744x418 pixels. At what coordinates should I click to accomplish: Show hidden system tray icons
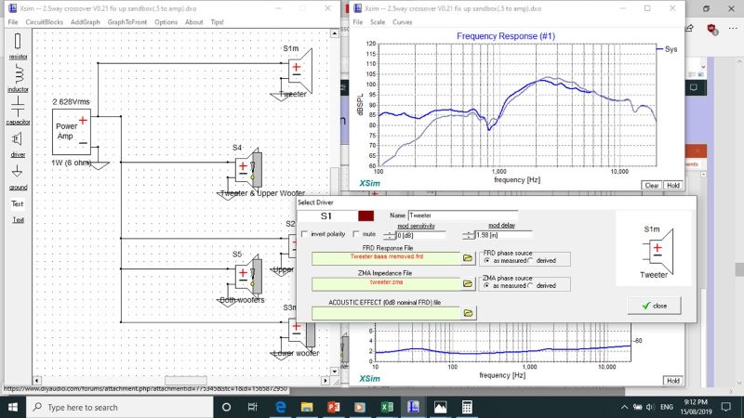pos(624,407)
